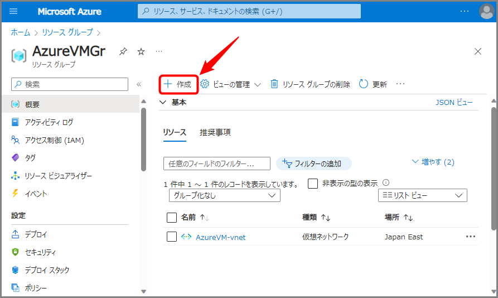The image size is (498, 298).
Task: Open the グループ化なし dropdown
Action: 225,195
